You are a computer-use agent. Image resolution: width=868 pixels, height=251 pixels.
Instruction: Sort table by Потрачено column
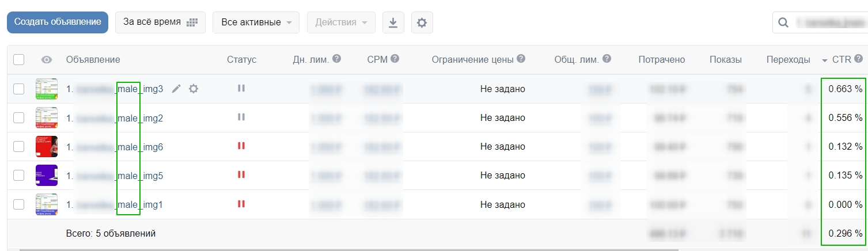coord(662,59)
